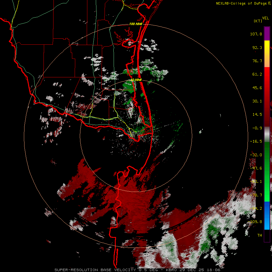This screenshot has height=272, width=272.
Task: Click the 92.3 legend value
Action: click(x=257, y=47)
